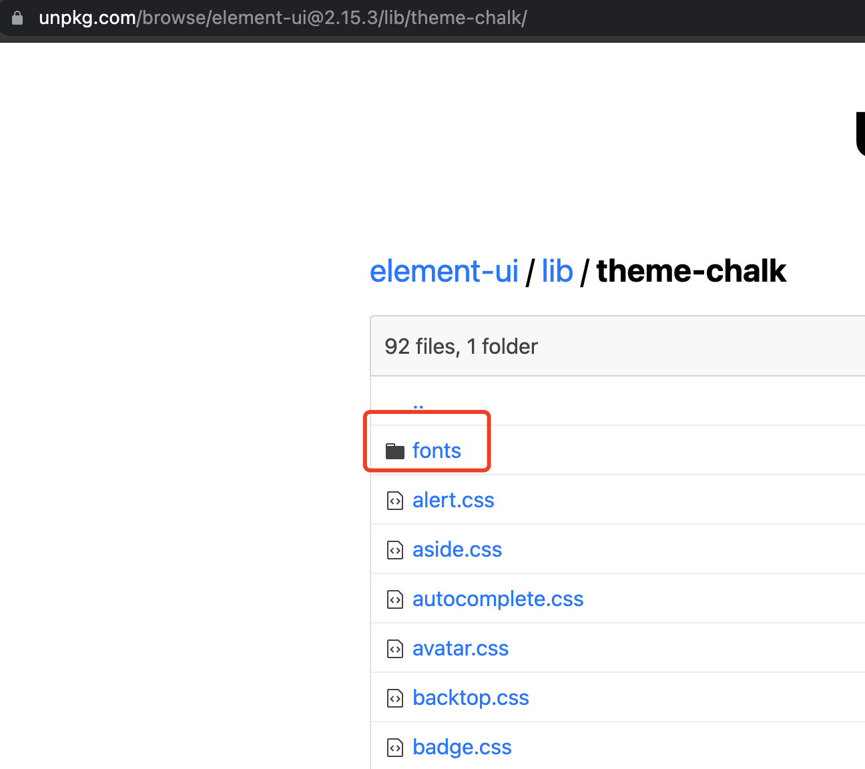The width and height of the screenshot is (865, 769).
Task: Click the code file icon next to autocomplete.css
Action: click(x=395, y=599)
